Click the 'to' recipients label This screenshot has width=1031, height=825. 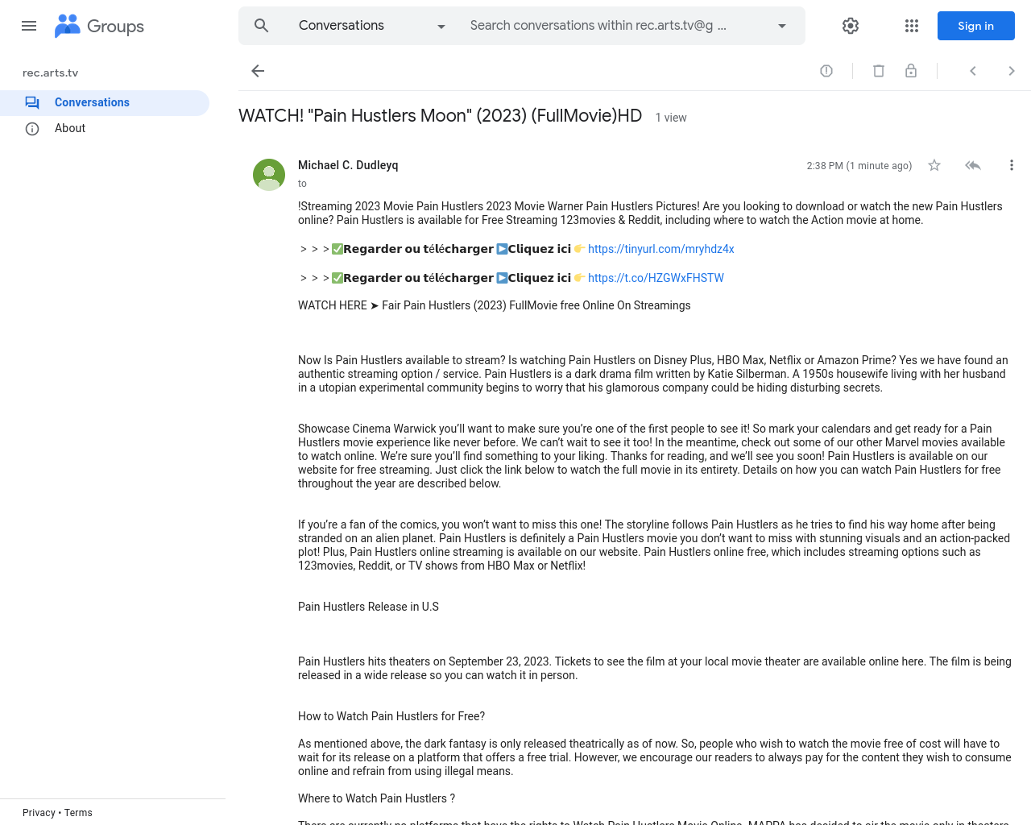click(302, 184)
